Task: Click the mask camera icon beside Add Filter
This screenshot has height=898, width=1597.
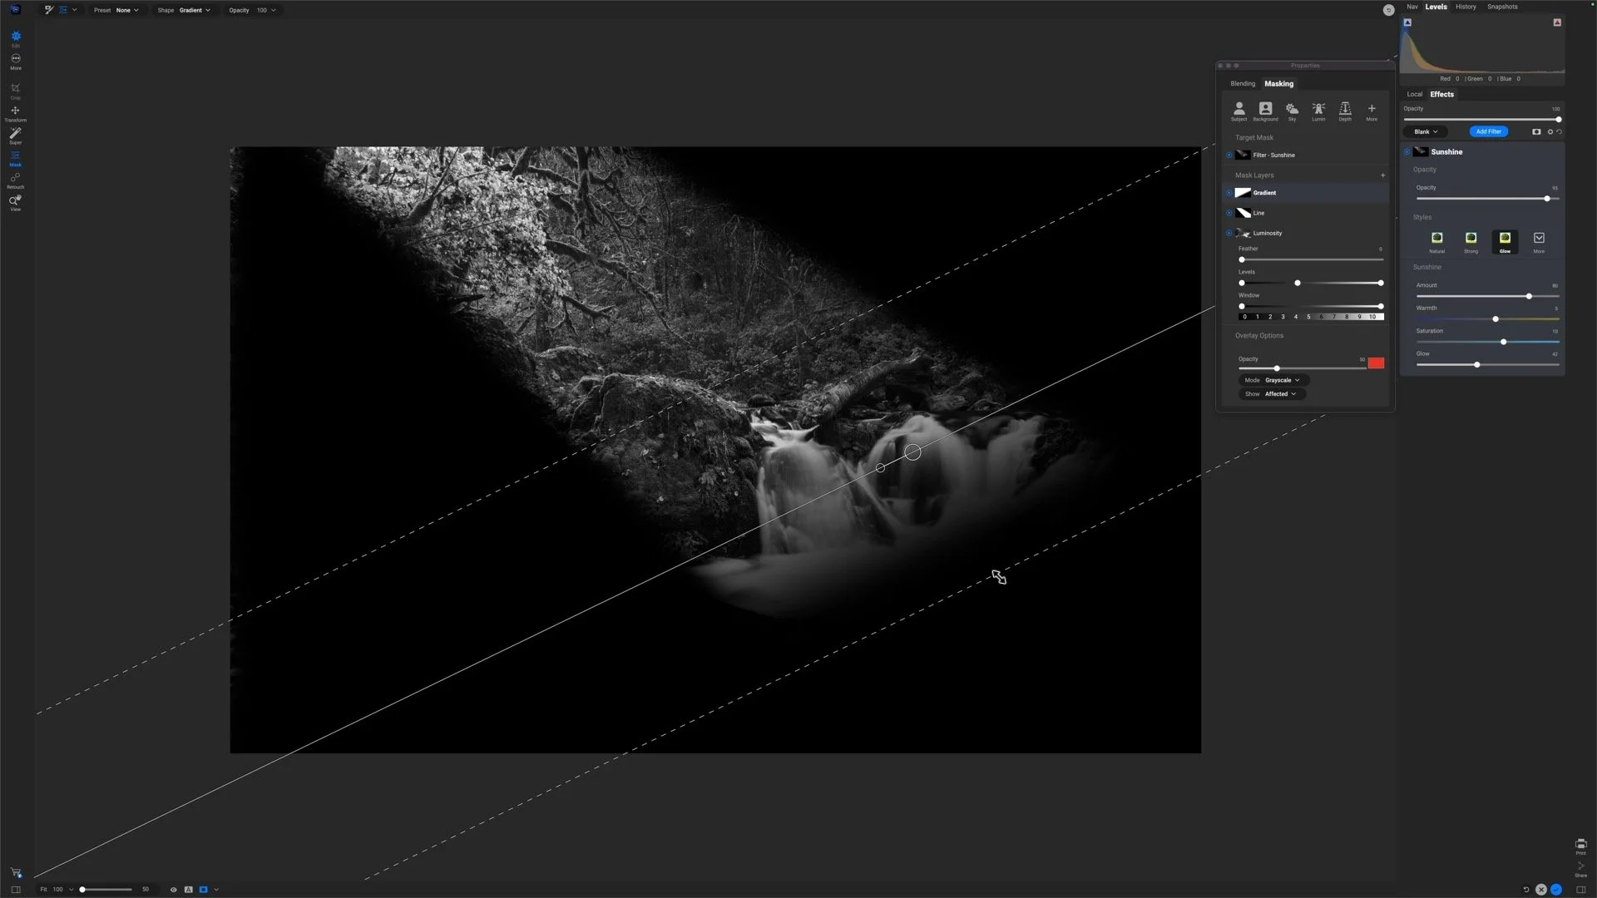Action: pos(1536,131)
